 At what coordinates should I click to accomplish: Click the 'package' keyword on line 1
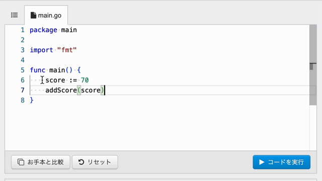click(x=44, y=30)
